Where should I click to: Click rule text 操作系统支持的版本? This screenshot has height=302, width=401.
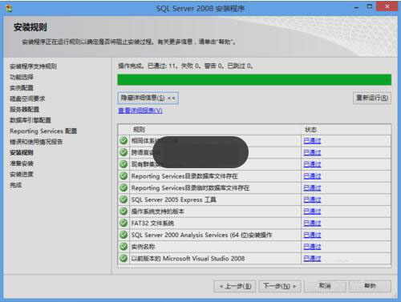tap(158, 211)
